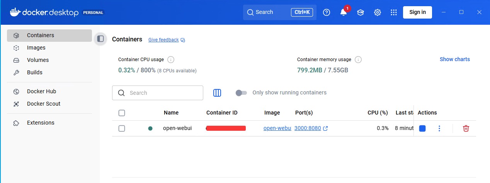Open the Learning center icon
Viewport: 490px width, 183px height.
coord(360,12)
